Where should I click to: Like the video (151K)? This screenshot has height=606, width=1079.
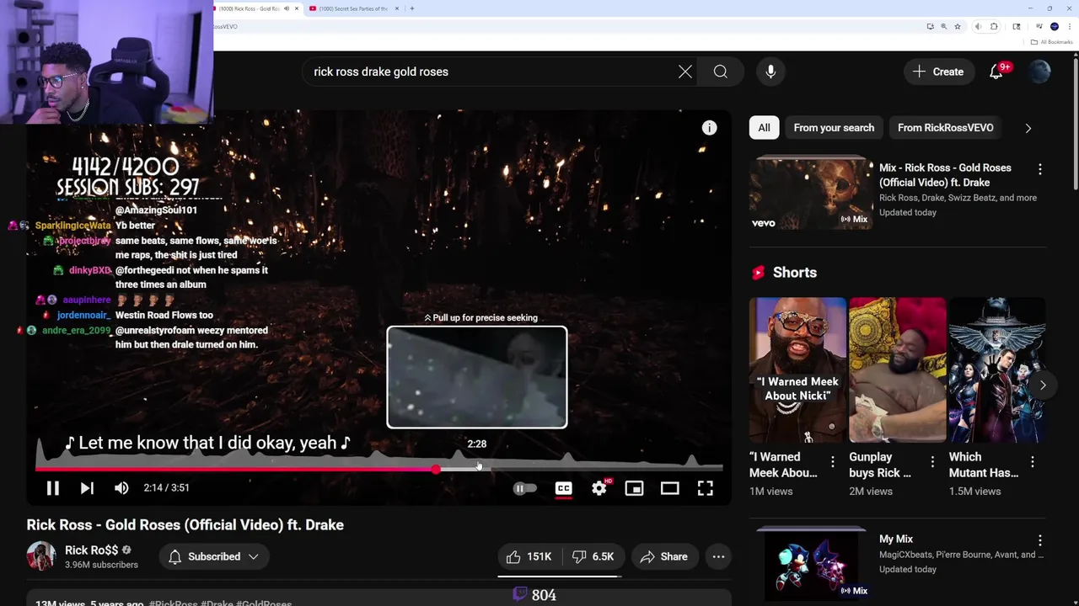[x=529, y=556]
